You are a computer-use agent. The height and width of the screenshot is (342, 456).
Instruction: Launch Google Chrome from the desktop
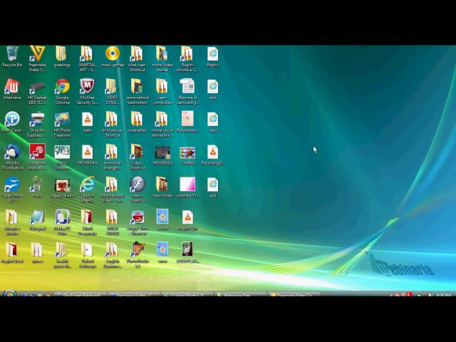pyautogui.click(x=62, y=92)
